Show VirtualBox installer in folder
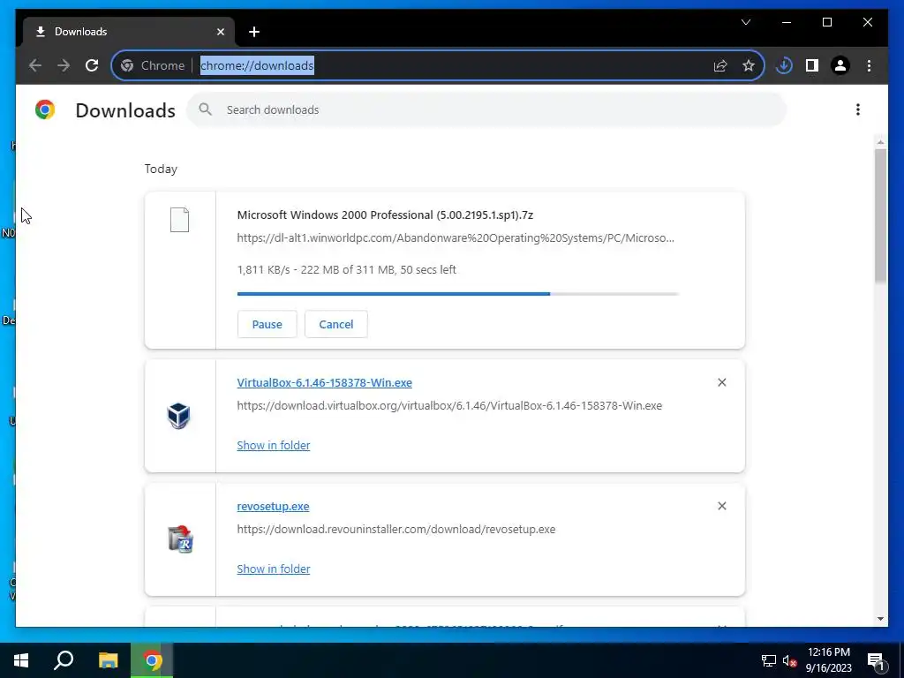This screenshot has width=904, height=678. point(274,445)
